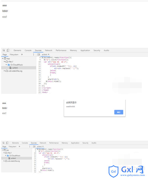Open Network tab in lower DevTools
Viewport: 148px width, 178px height.
coord(43,143)
